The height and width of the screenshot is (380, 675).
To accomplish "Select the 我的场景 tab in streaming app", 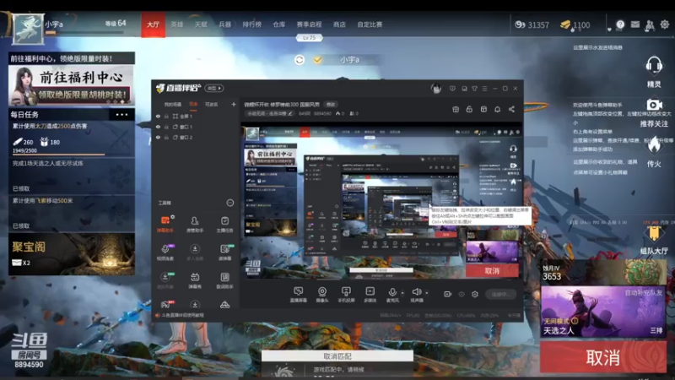I will pos(173,104).
